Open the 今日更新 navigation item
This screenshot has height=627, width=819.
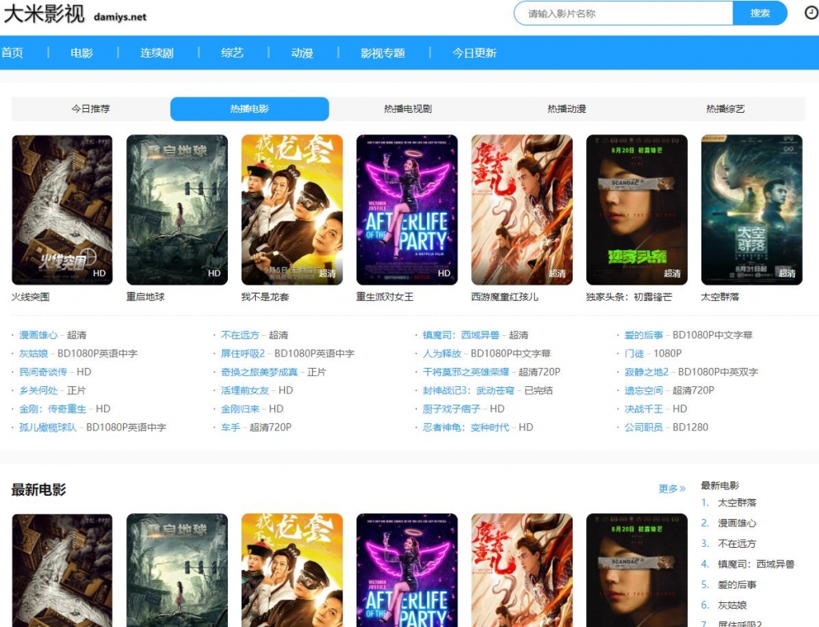[x=474, y=53]
